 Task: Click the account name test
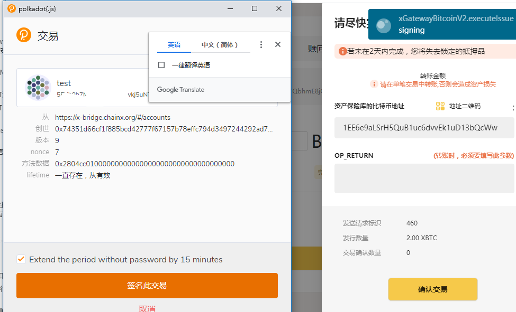click(64, 83)
